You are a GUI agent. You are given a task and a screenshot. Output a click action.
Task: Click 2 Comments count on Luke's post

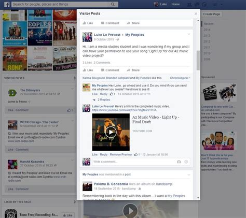click(102, 63)
